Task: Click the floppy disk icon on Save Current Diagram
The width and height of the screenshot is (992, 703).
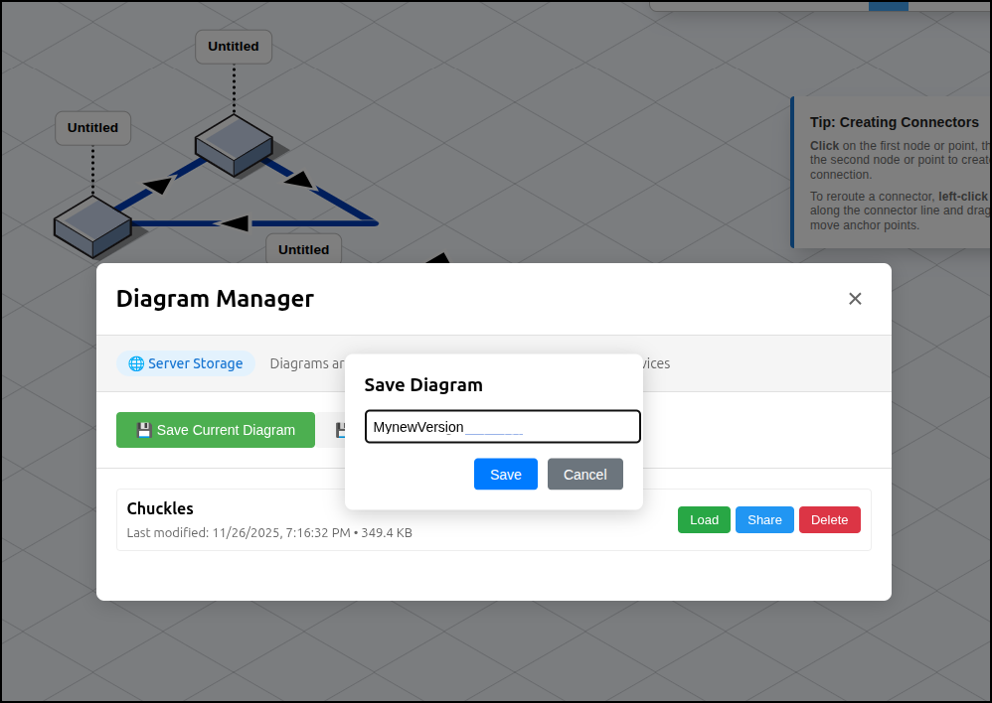Action: point(144,430)
